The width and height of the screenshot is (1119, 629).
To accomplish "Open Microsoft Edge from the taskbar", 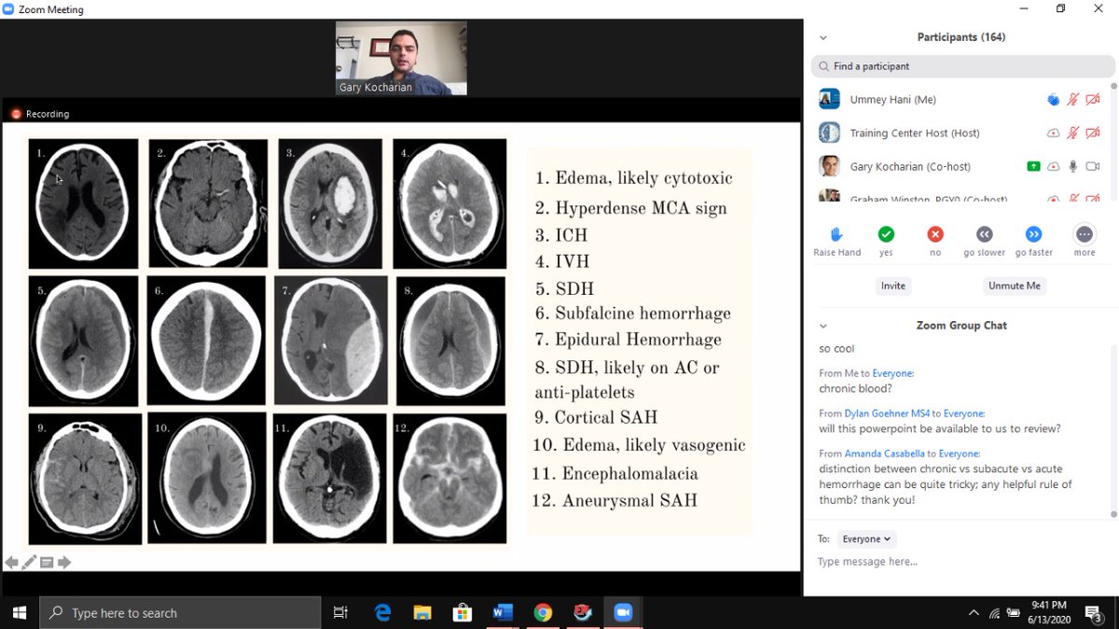I will point(382,613).
